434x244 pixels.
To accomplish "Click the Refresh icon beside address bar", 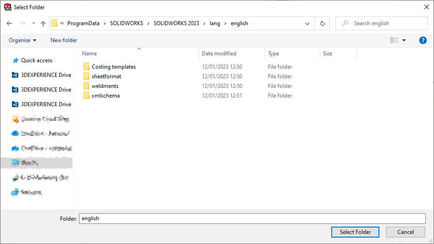I will [x=322, y=23].
